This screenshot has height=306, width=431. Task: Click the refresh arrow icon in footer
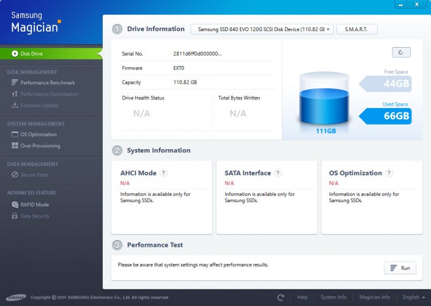click(x=280, y=297)
